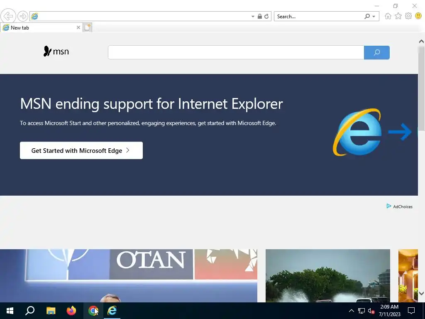
Task: Open the search provider dropdown arrow
Action: (374, 17)
